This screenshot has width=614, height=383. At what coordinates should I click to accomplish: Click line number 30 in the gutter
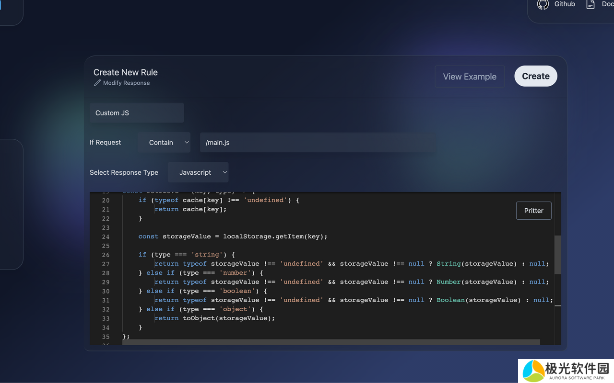click(x=106, y=291)
